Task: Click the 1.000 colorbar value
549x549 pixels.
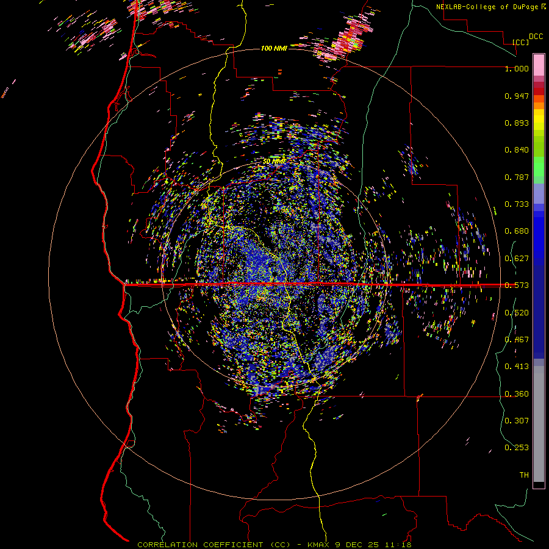Action: tap(517, 68)
